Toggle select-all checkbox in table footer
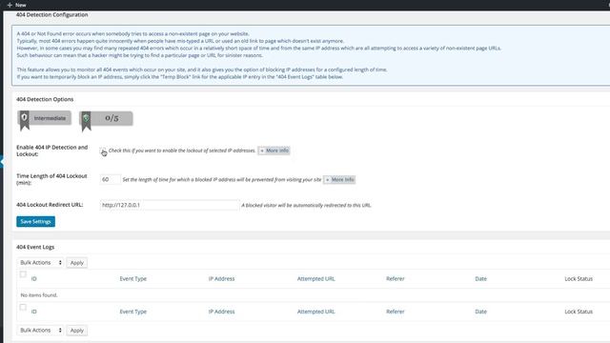The image size is (610, 343). pos(23,307)
